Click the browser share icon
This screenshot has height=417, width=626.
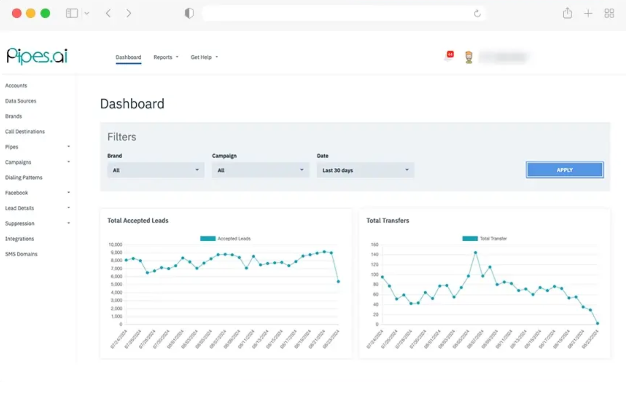pos(567,13)
